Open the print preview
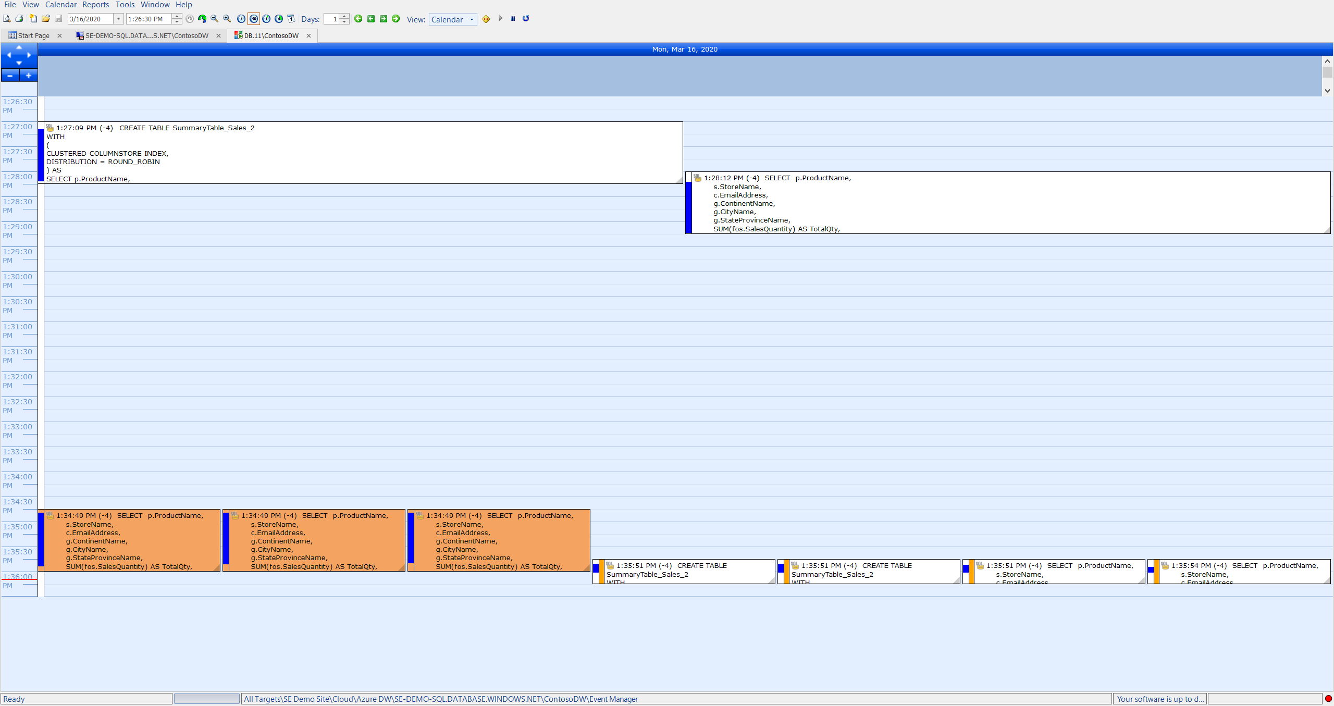Screen dimensions: 1334x706 click(x=7, y=19)
